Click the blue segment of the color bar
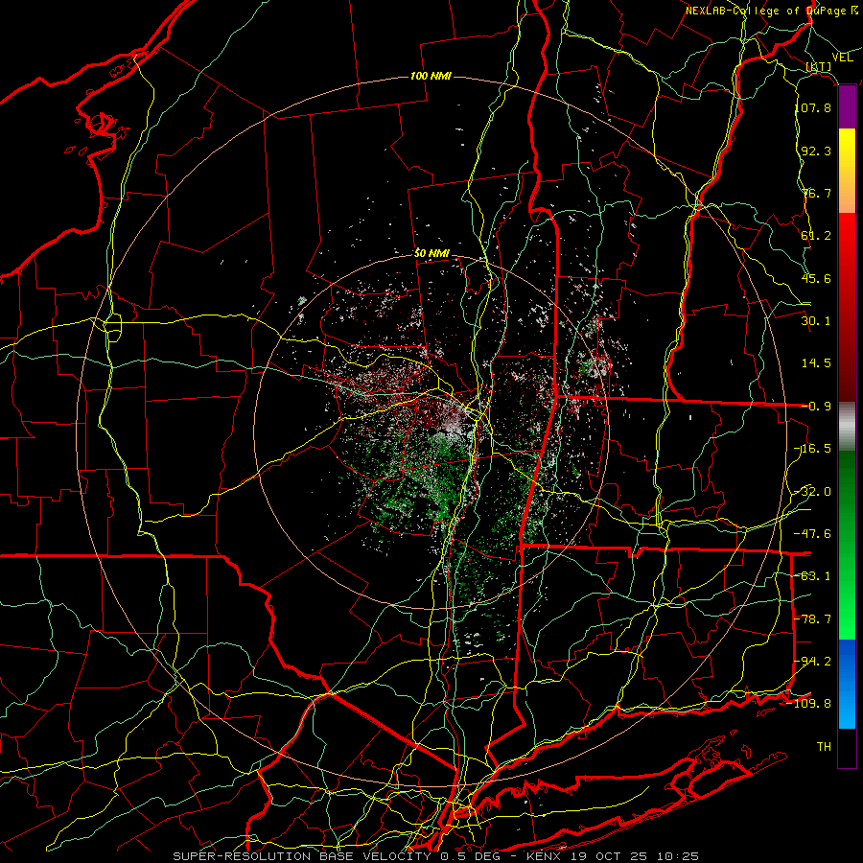The height and width of the screenshot is (863, 863). (847, 684)
